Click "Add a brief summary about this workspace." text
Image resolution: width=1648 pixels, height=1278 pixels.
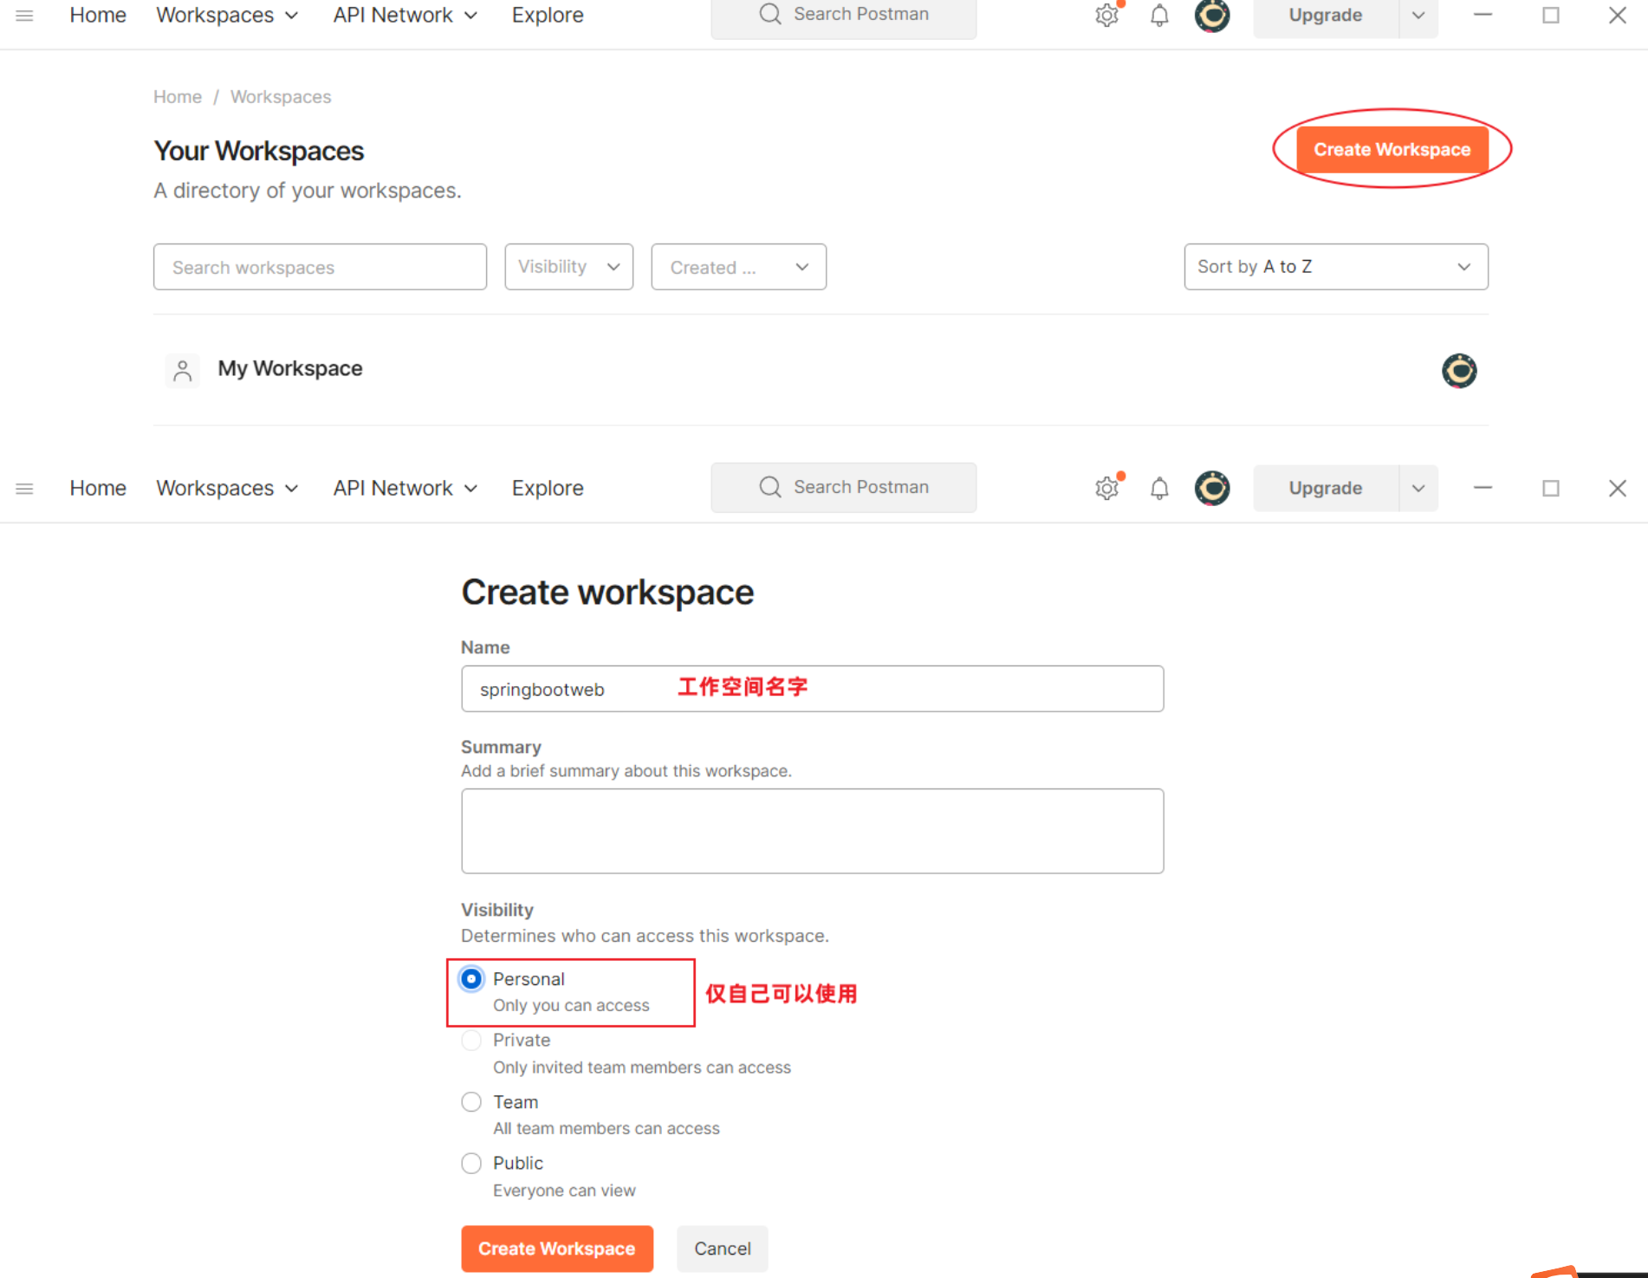[x=626, y=771]
